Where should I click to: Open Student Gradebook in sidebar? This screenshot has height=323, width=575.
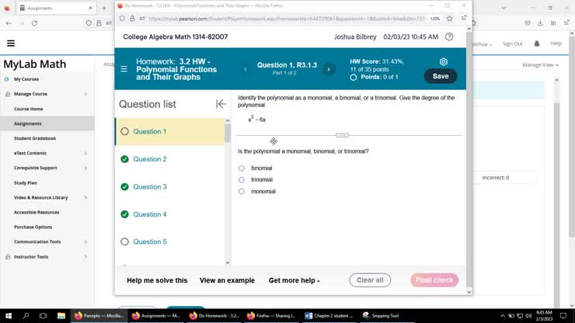(35, 138)
